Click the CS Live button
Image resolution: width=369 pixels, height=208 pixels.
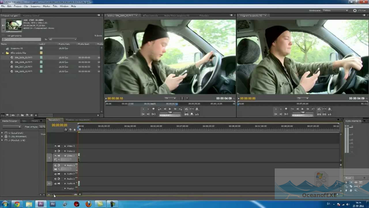tap(359, 10)
